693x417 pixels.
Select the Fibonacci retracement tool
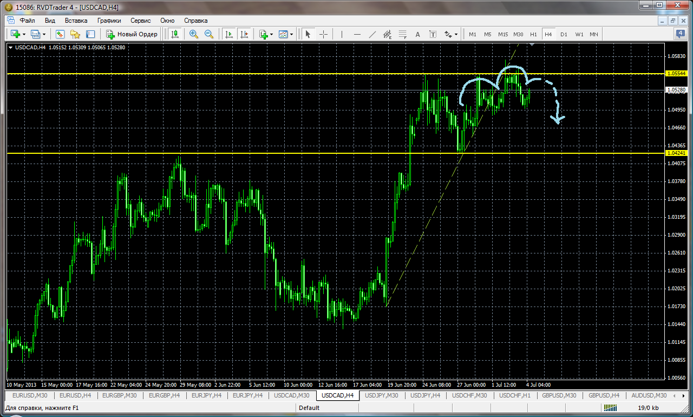402,34
